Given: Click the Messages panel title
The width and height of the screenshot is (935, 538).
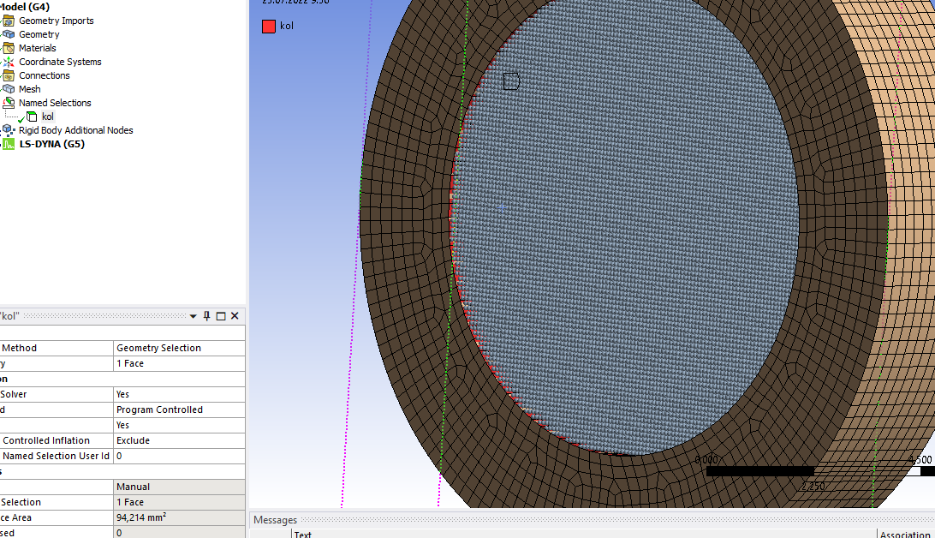Looking at the screenshot, I should pyautogui.click(x=276, y=520).
